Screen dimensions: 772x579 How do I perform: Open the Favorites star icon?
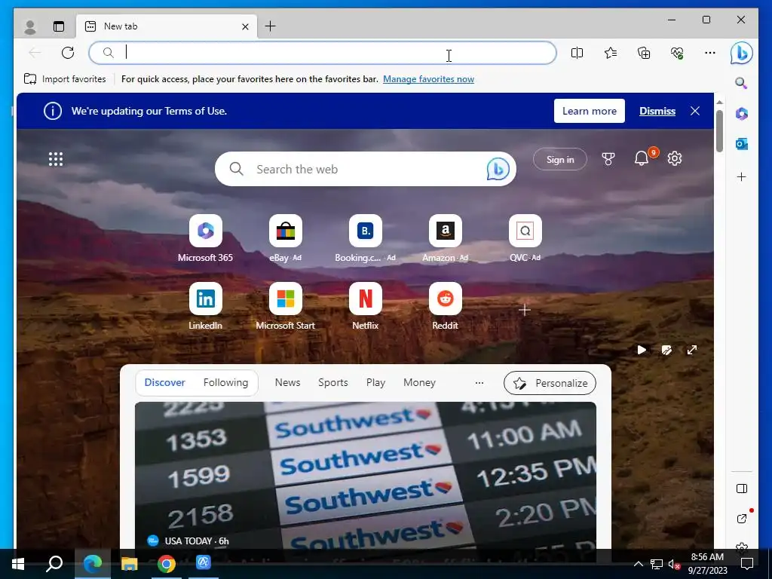(611, 53)
